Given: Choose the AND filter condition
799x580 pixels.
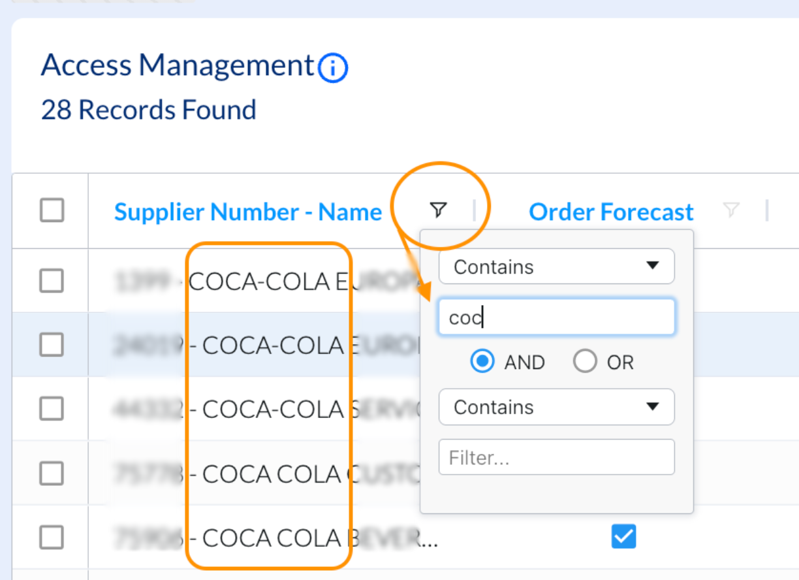Looking at the screenshot, I should (x=482, y=362).
